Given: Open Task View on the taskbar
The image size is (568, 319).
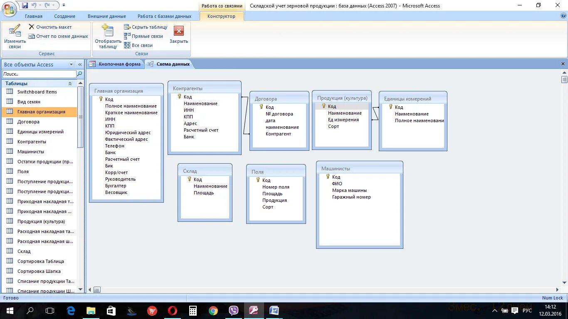Looking at the screenshot, I should 50,311.
